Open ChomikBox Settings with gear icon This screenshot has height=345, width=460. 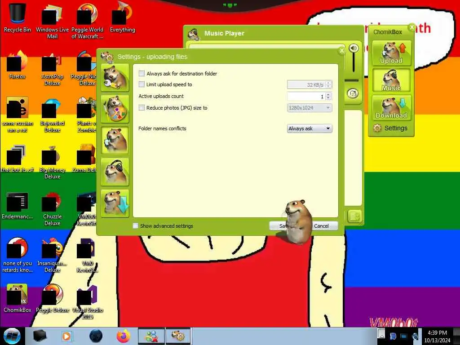tap(391, 128)
